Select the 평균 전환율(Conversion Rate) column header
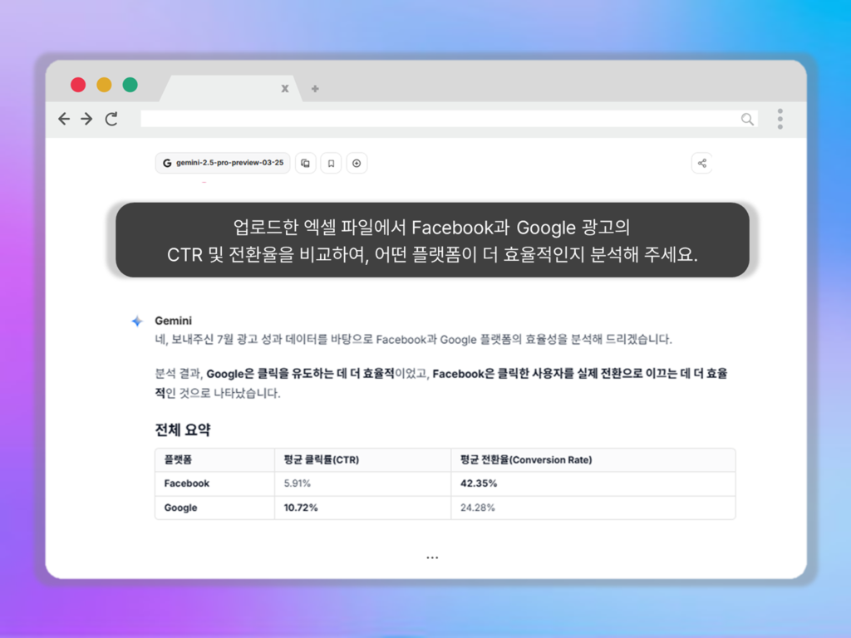Image resolution: width=851 pixels, height=638 pixels. point(526,459)
